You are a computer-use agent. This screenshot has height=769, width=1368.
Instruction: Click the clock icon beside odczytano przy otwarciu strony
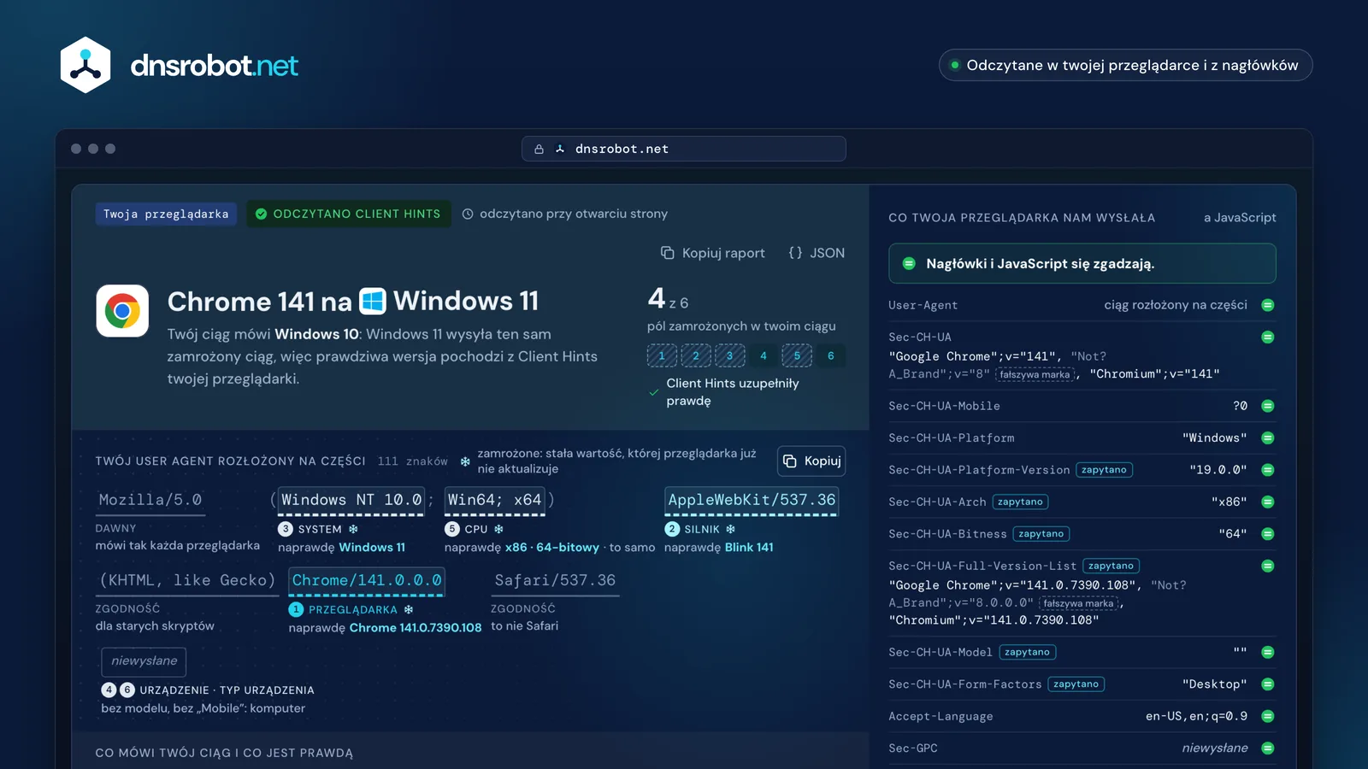pyautogui.click(x=468, y=214)
